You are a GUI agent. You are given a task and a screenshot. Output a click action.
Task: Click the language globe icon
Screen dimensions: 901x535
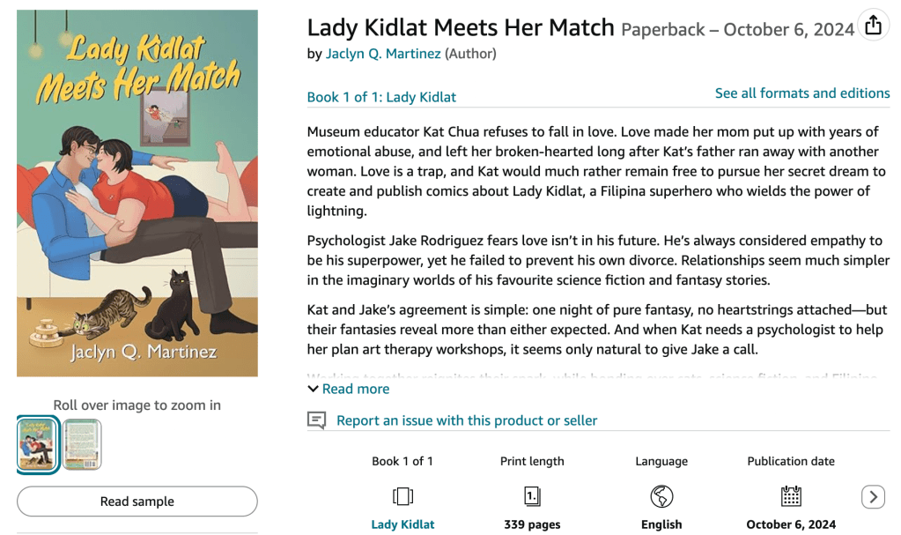pos(661,496)
